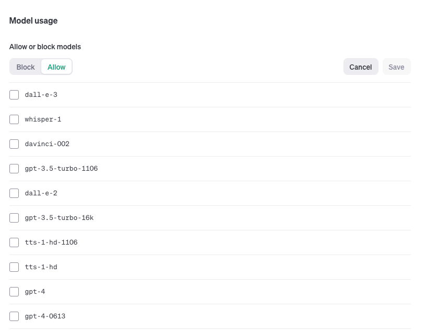Switch to the Allow mode tab

pos(56,67)
